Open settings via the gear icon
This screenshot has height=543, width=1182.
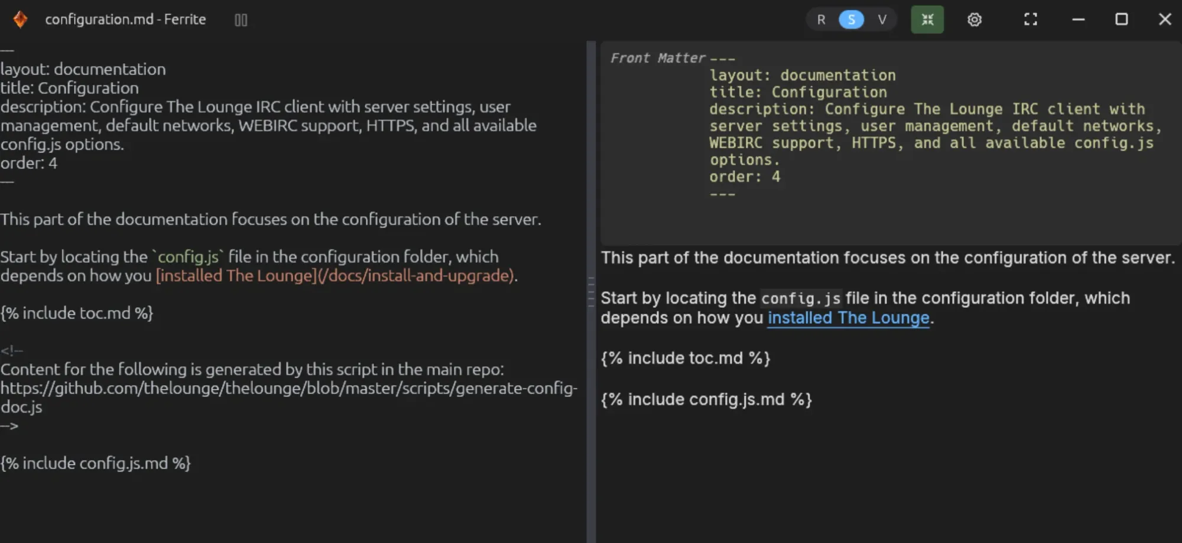point(975,19)
